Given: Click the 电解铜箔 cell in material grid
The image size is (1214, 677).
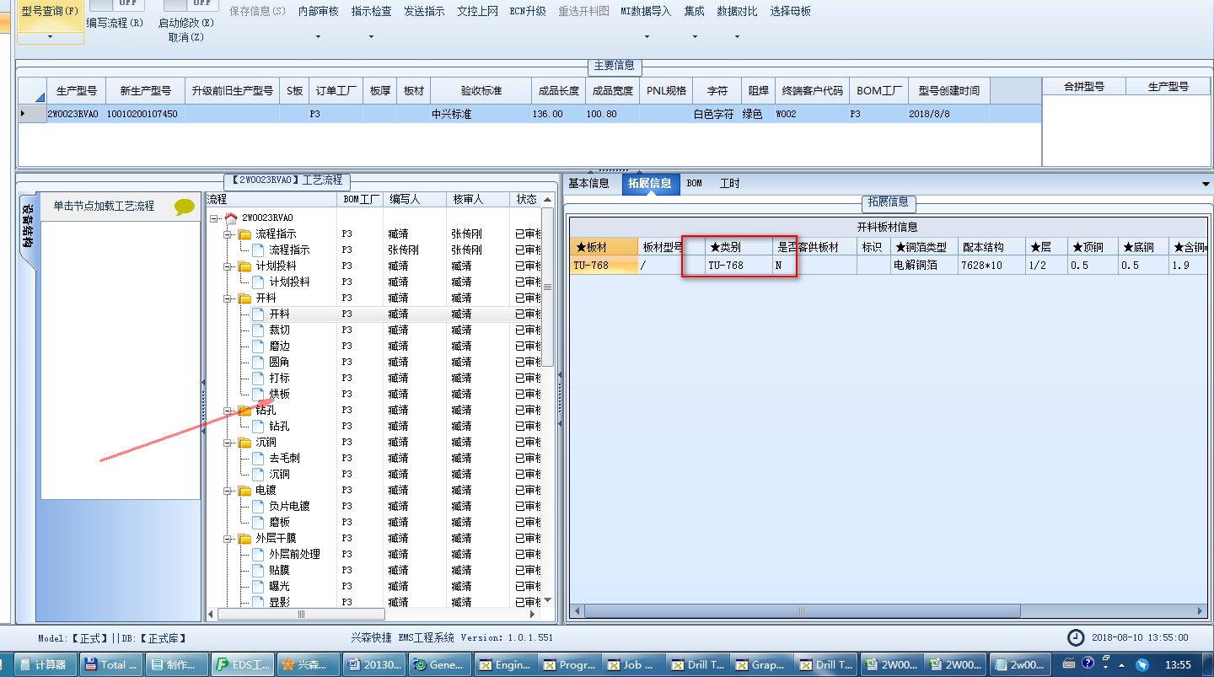Looking at the screenshot, I should 924,265.
